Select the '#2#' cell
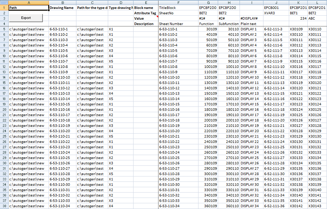 click(x=229, y=18)
